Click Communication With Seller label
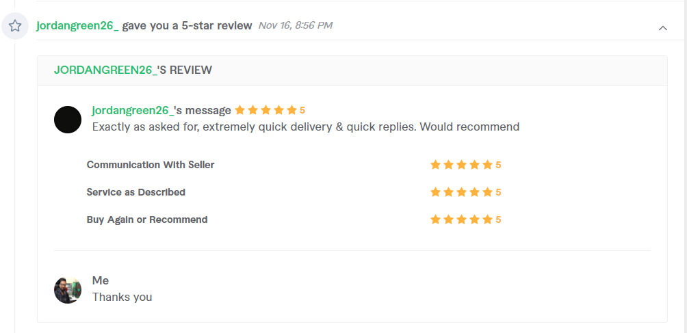This screenshot has height=333, width=687. [151, 165]
